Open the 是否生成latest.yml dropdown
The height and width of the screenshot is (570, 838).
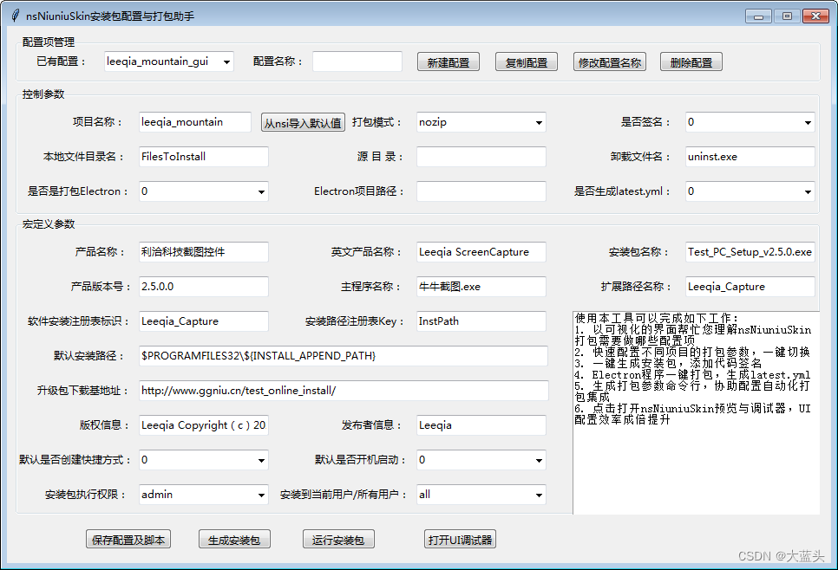(x=750, y=191)
